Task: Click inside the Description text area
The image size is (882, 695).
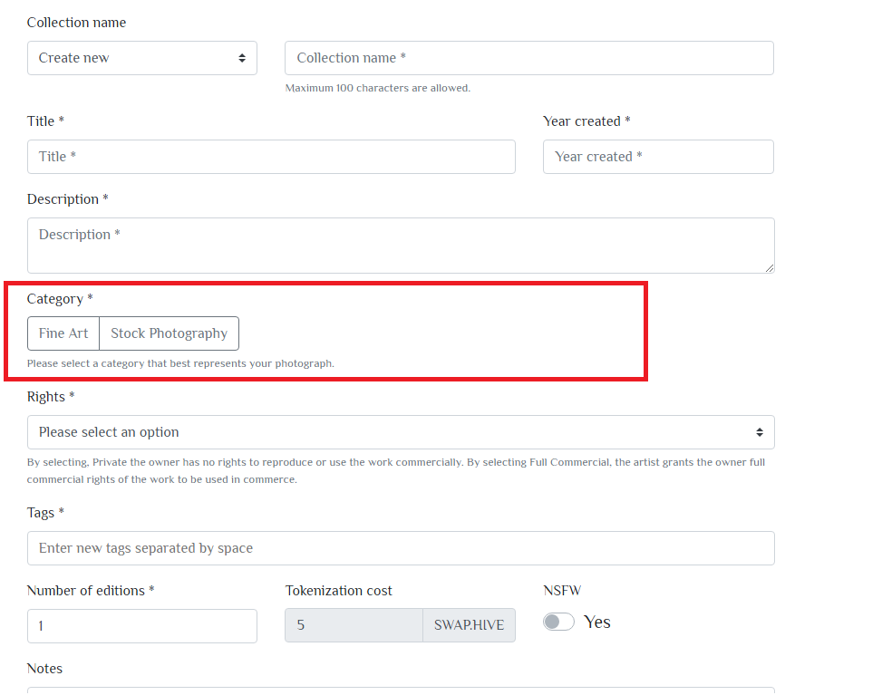Action: [401, 246]
